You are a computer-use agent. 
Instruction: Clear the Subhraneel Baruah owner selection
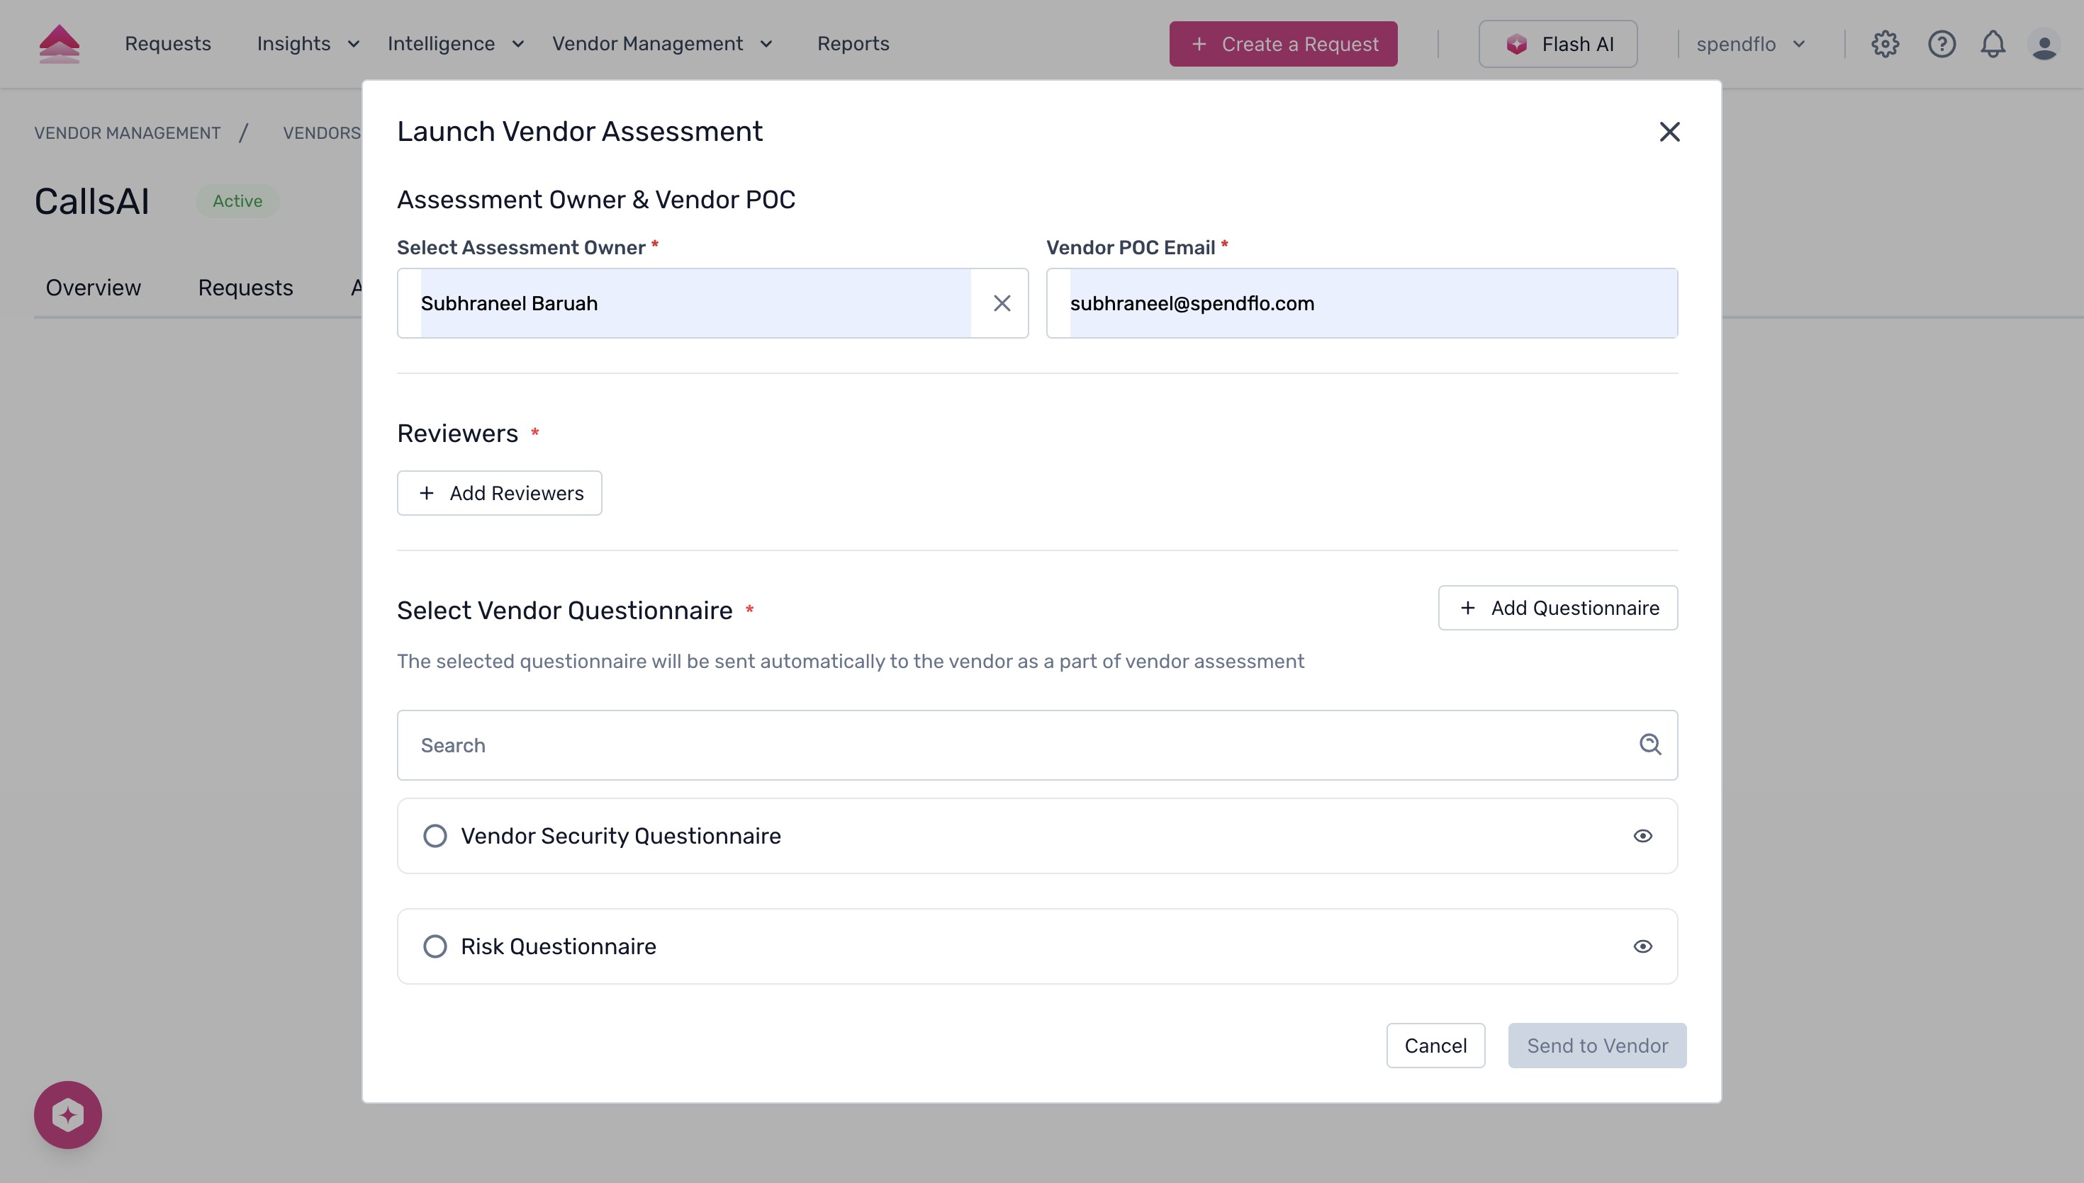pyautogui.click(x=1002, y=303)
